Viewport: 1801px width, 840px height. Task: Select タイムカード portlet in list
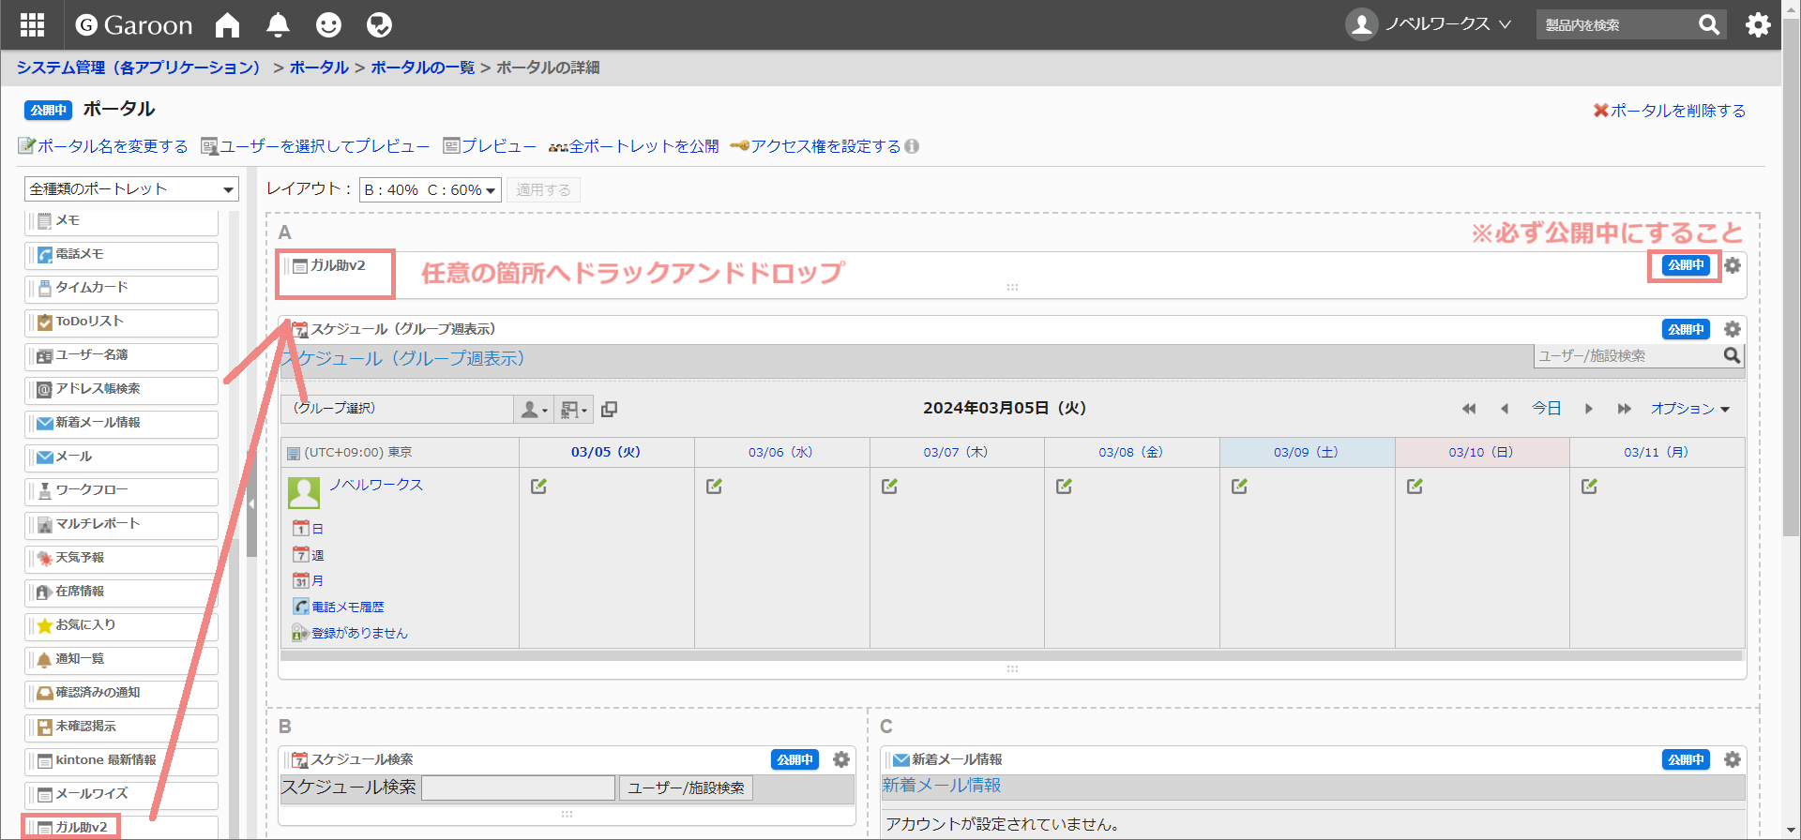(x=122, y=289)
